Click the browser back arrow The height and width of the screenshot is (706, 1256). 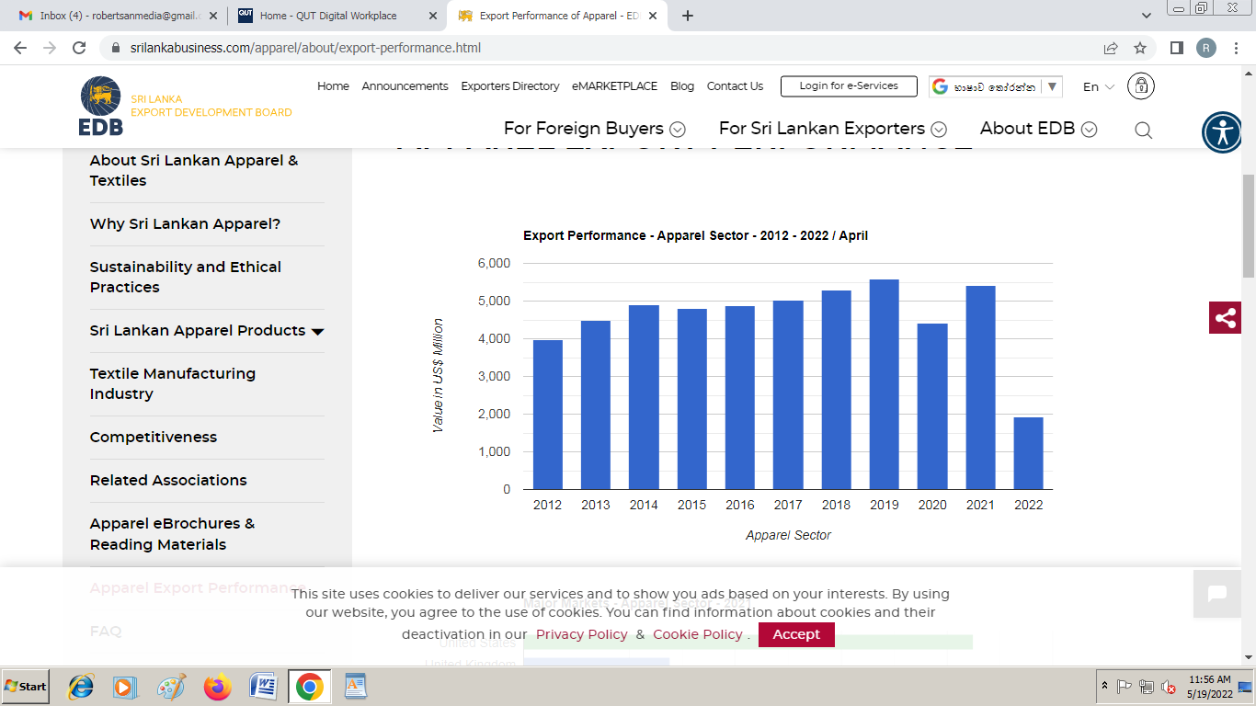click(20, 48)
